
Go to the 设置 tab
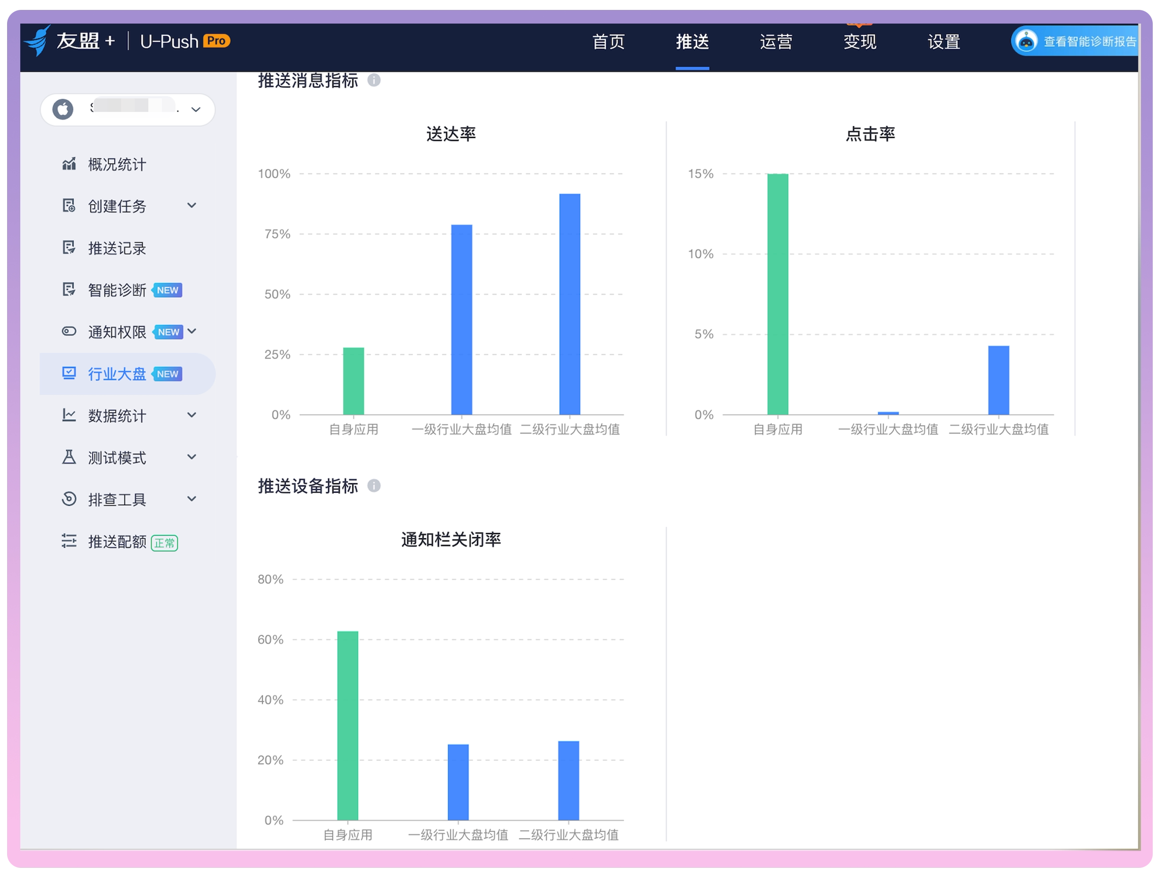pos(944,41)
